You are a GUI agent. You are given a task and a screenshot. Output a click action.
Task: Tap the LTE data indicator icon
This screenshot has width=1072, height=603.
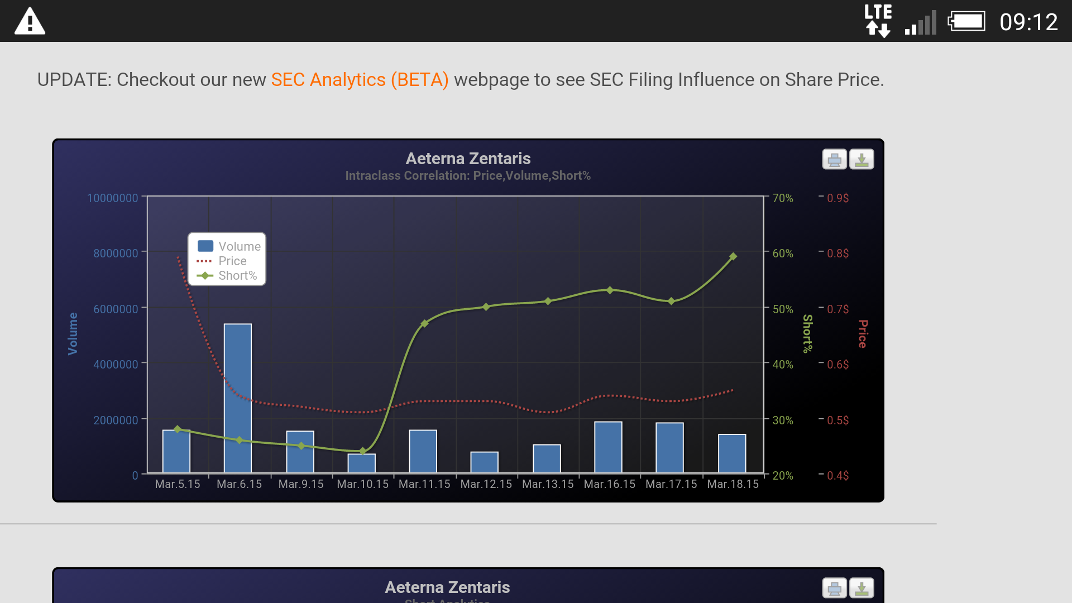coord(878,21)
